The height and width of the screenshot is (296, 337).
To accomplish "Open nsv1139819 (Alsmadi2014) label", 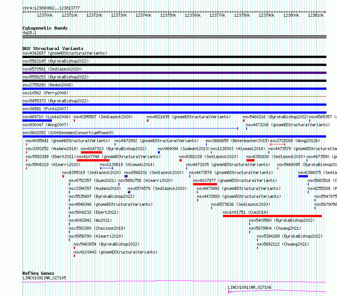I will tap(127, 164).
